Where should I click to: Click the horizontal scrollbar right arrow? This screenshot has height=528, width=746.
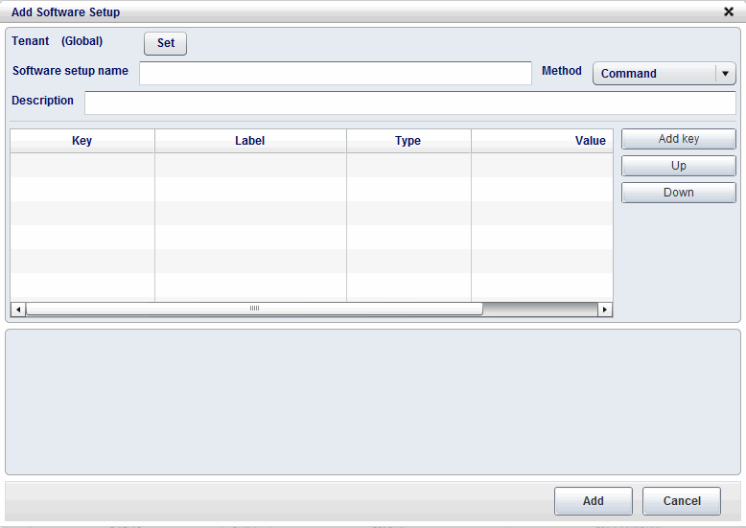605,310
